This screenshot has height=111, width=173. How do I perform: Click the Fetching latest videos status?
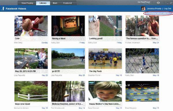coord(158,13)
